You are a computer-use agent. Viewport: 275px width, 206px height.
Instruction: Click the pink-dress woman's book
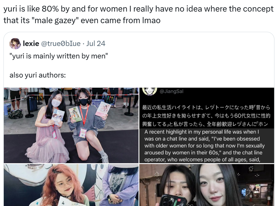pos(58,117)
